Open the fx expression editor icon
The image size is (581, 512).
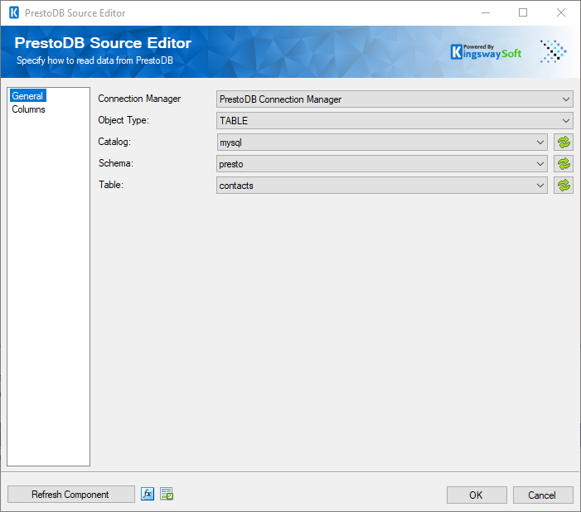click(148, 494)
